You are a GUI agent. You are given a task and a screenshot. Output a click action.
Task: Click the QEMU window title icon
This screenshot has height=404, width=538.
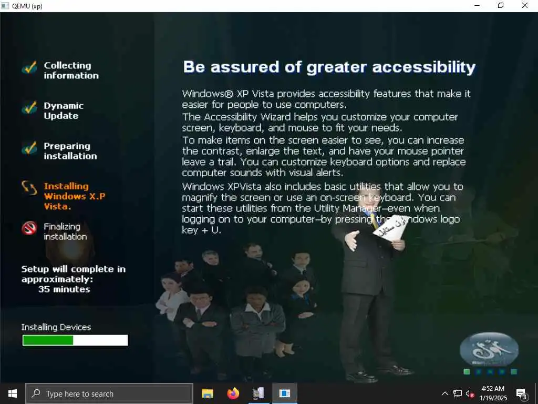pos(5,6)
